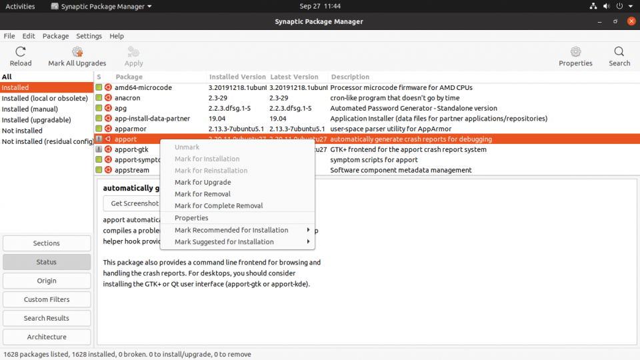Click Ubuntu logo icon next to appstream
This screenshot has width=640, height=360.
pos(108,170)
